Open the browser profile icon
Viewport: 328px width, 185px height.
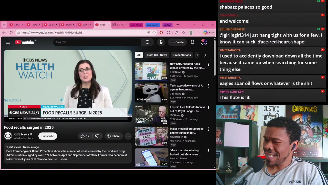pos(191,33)
